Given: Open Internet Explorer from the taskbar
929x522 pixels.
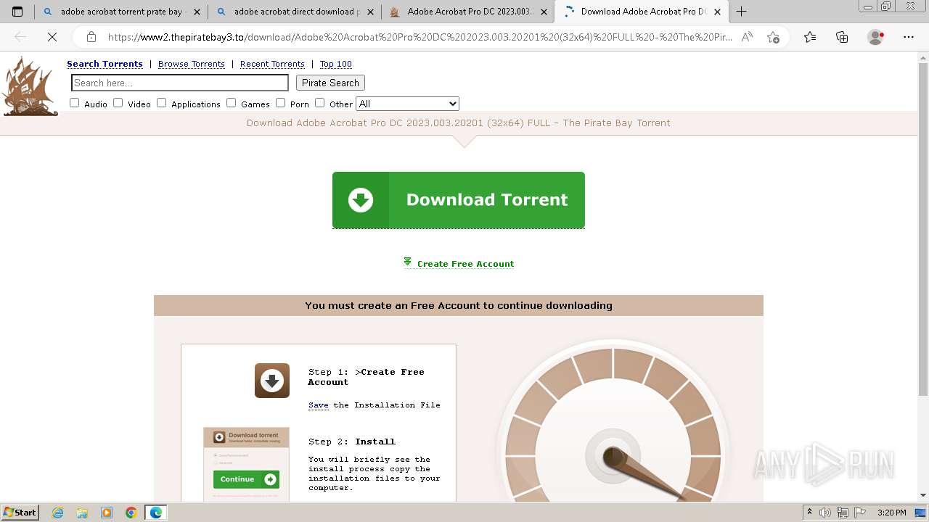Looking at the screenshot, I should 58,513.
